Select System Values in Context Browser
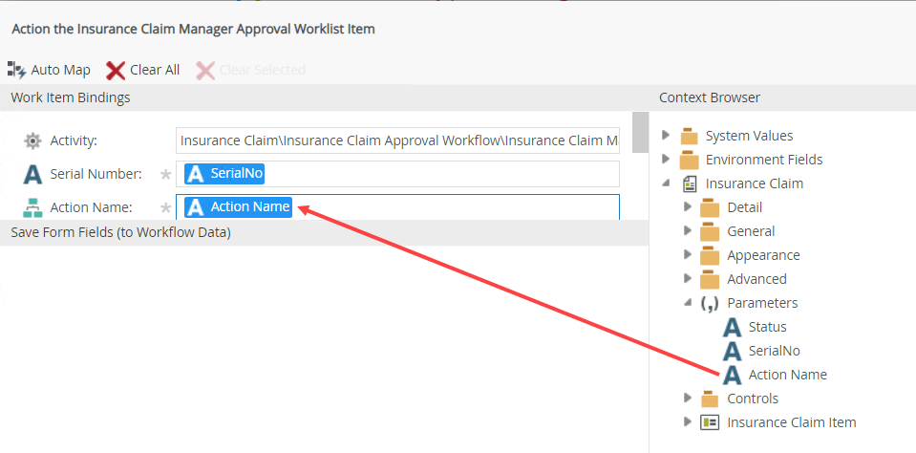 click(x=749, y=137)
